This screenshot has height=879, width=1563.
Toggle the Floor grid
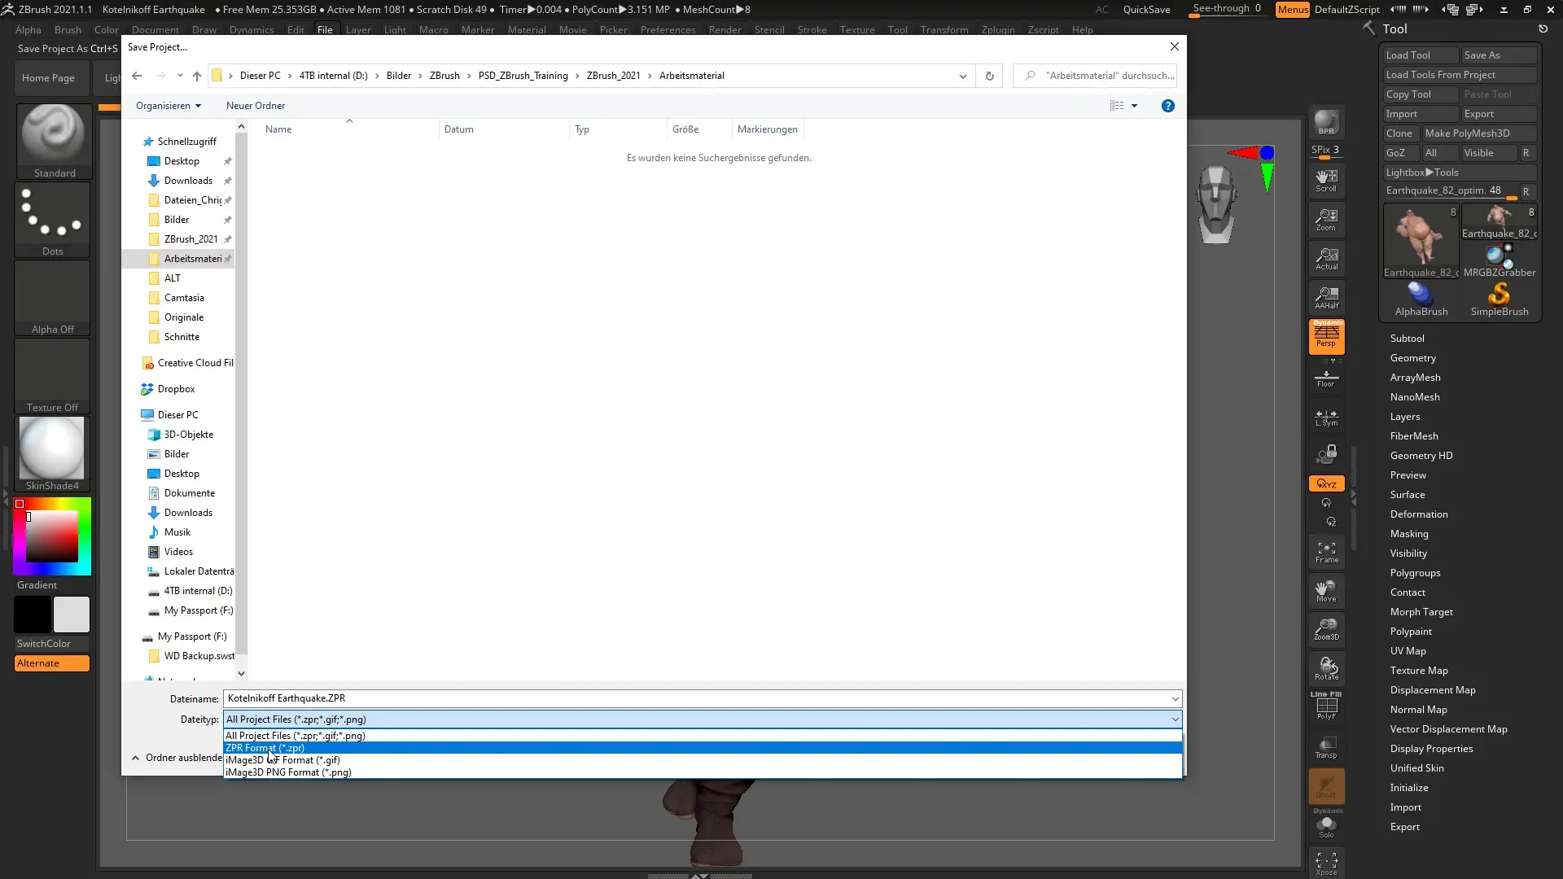[x=1326, y=378]
